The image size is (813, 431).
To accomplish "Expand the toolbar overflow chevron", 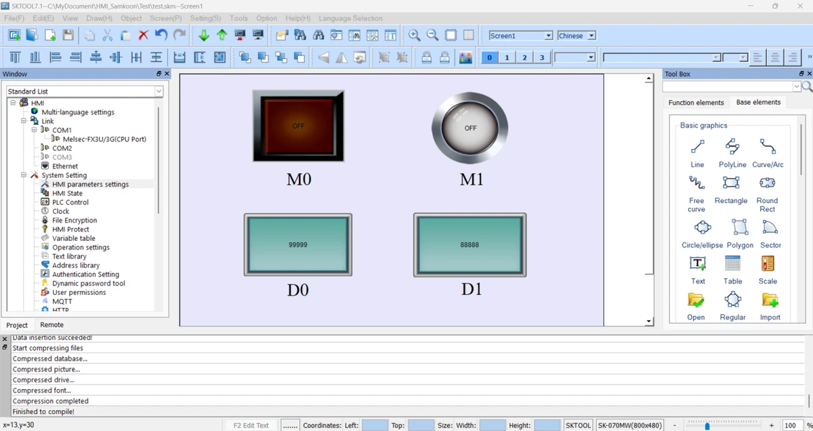I will point(809,58).
